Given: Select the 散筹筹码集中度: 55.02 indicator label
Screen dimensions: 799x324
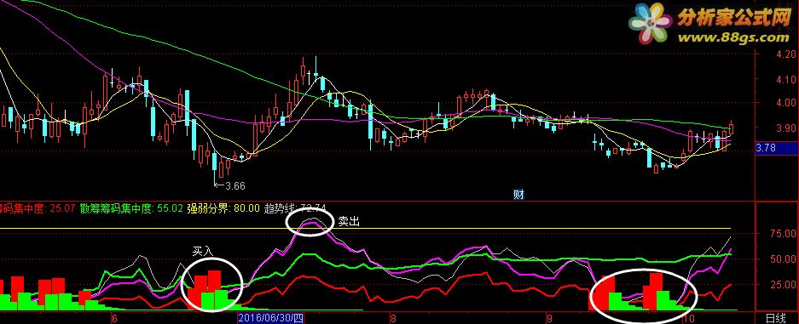Looking at the screenshot, I should click(131, 208).
